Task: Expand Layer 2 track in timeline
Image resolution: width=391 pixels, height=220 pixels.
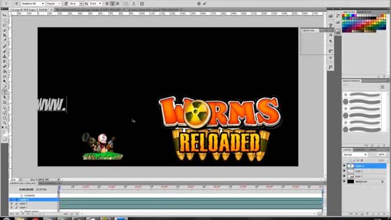Action: click(x=12, y=204)
